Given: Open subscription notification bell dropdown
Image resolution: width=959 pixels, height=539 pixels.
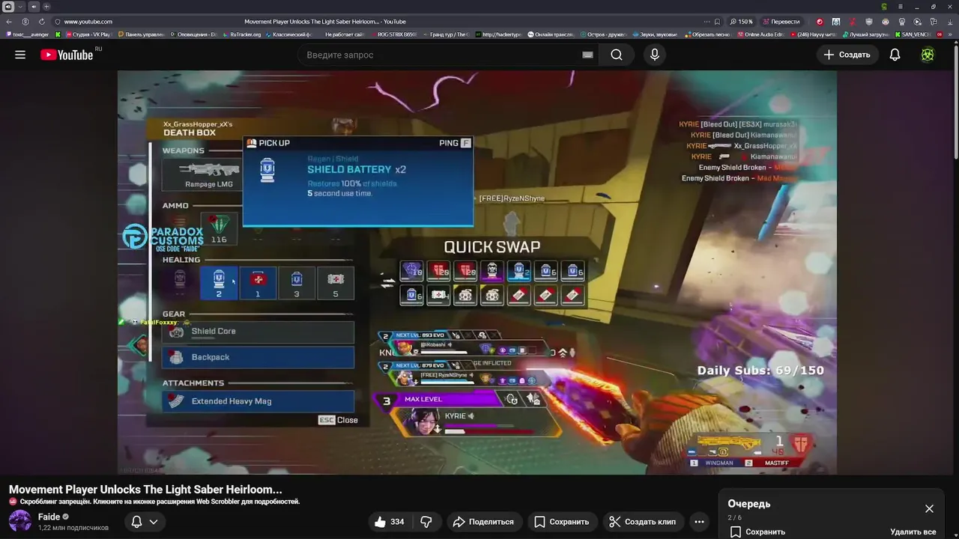Looking at the screenshot, I should click(145, 522).
